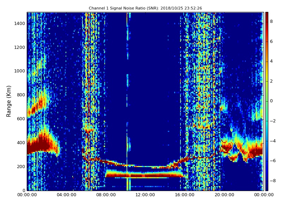This screenshot has height=211, width=282.
Task: Click the 800 y-axis tick label
Action: click(21, 95)
